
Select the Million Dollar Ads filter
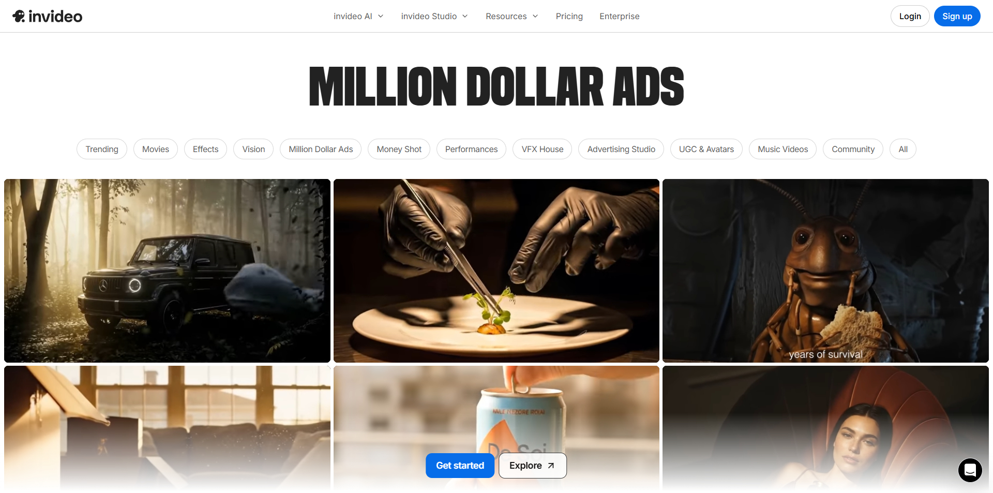click(x=321, y=149)
